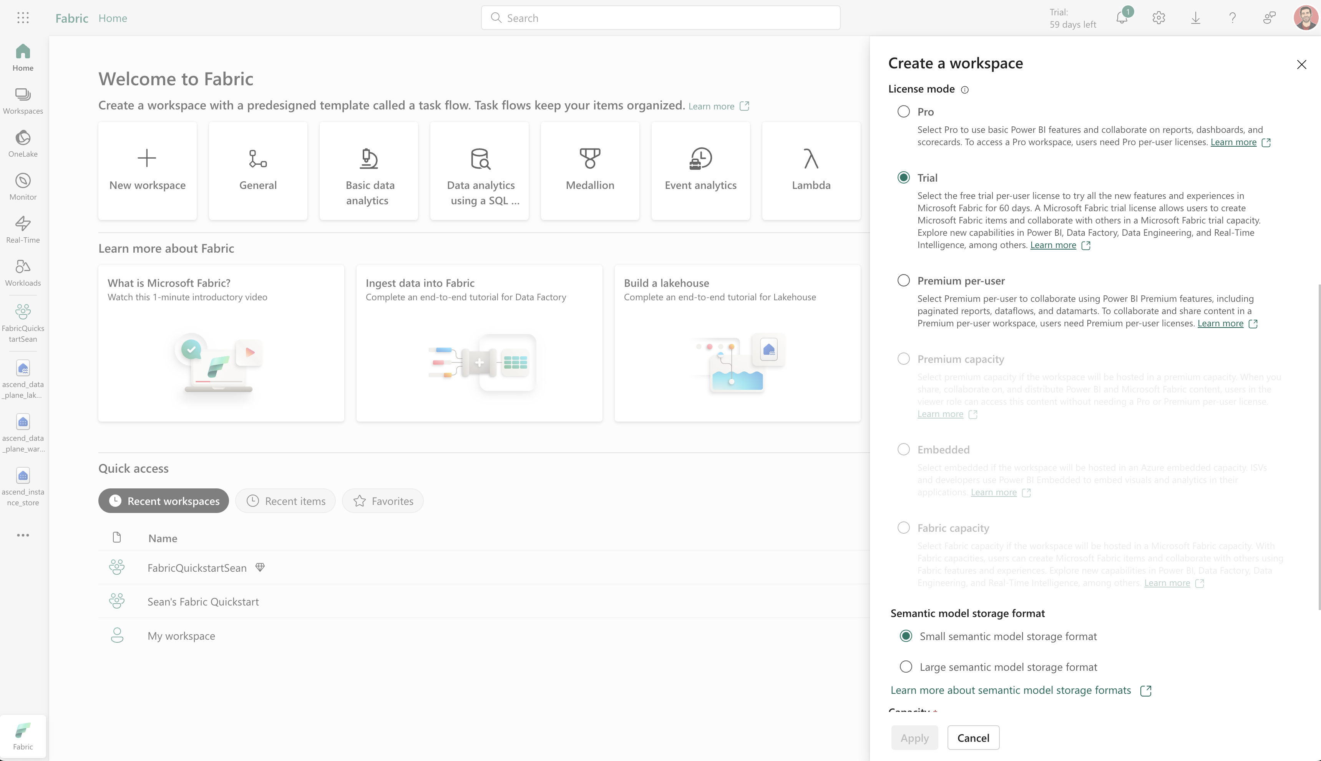Viewport: 1321px width, 761px height.
Task: Show more sidebar items via ellipsis
Action: pos(23,535)
